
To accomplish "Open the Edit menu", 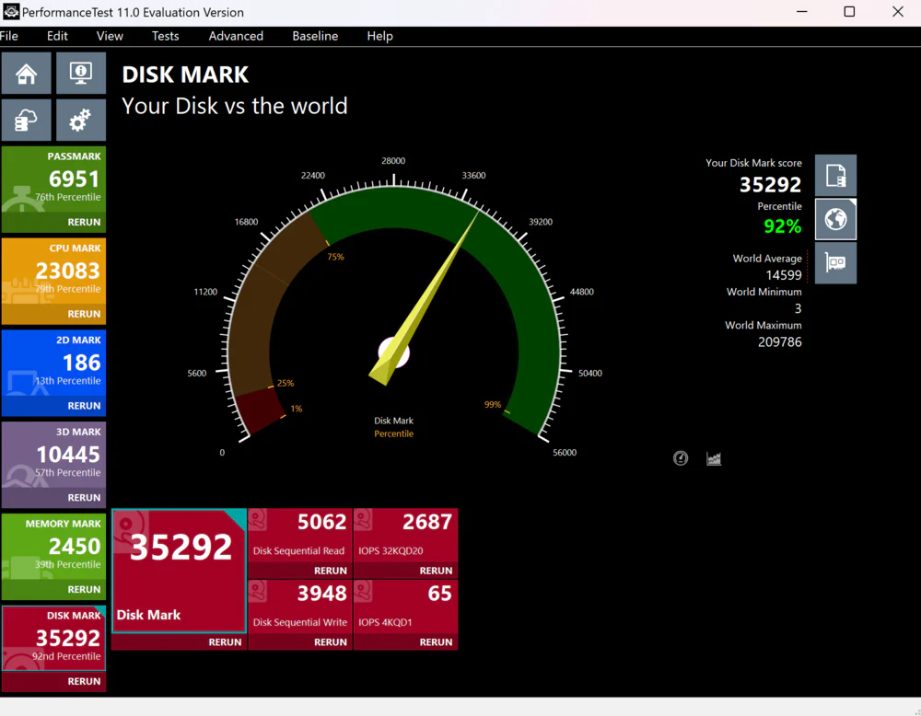I will (x=57, y=36).
